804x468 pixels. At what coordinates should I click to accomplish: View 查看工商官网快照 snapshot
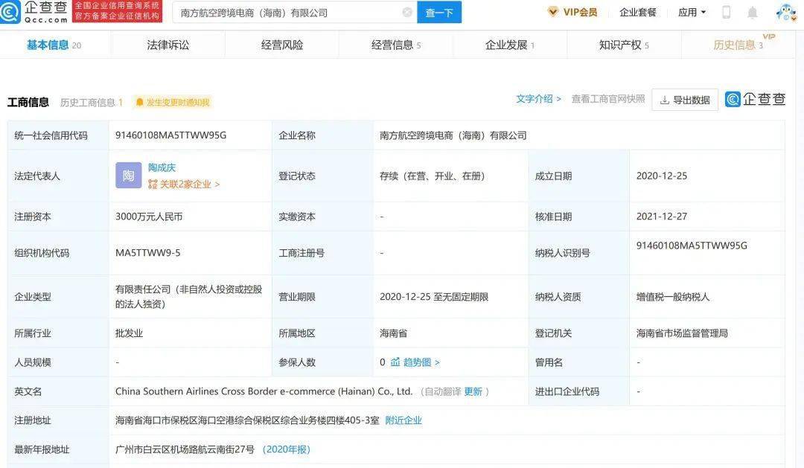coord(607,99)
